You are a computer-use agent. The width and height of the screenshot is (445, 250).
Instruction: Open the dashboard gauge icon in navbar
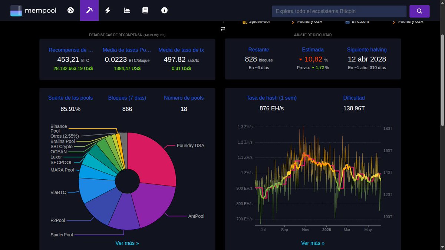(70, 10)
